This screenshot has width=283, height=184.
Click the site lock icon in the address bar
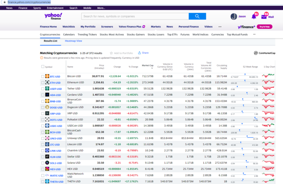(x=5, y=2)
